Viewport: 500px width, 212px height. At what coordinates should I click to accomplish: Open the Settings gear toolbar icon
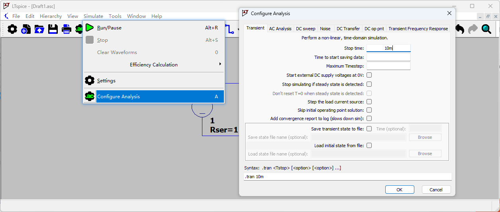pyautogui.click(x=12, y=29)
